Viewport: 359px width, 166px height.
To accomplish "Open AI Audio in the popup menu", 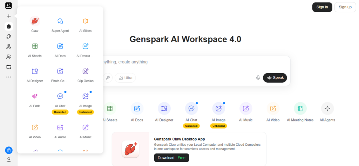I will coord(60,131).
